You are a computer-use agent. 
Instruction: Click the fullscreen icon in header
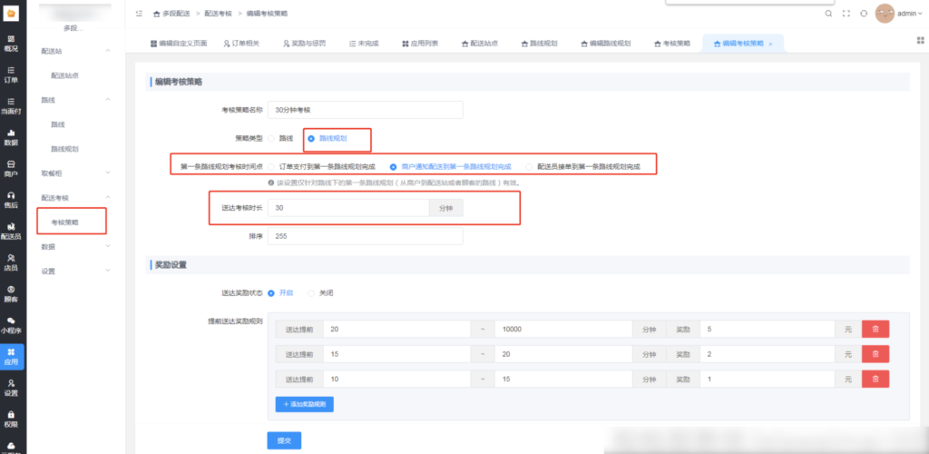pos(846,13)
